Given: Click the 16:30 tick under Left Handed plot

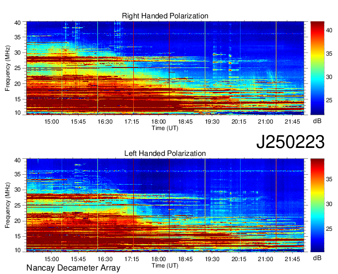Looking at the screenshot, I should pyautogui.click(x=105, y=259).
